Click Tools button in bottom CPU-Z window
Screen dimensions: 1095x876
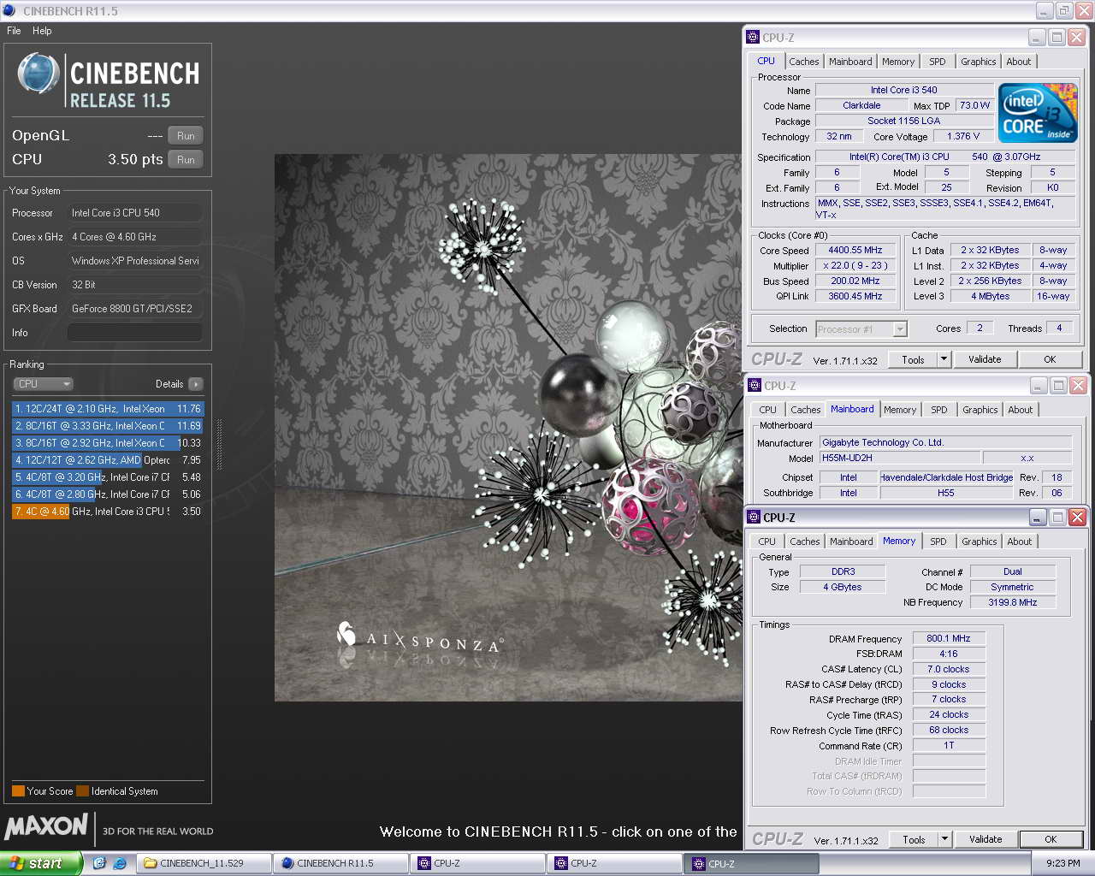(914, 840)
